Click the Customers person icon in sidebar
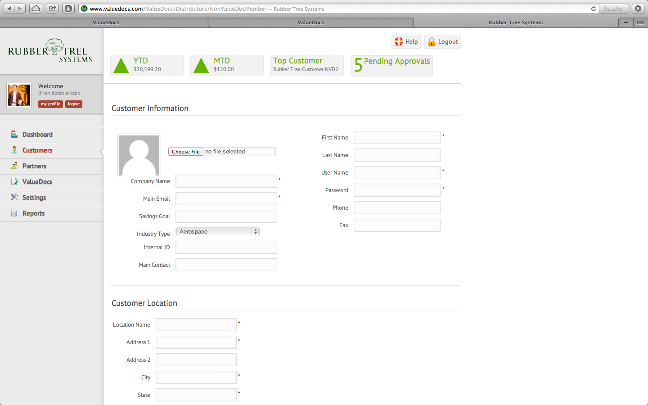Screen dimensions: 648x405 pyautogui.click(x=14, y=150)
